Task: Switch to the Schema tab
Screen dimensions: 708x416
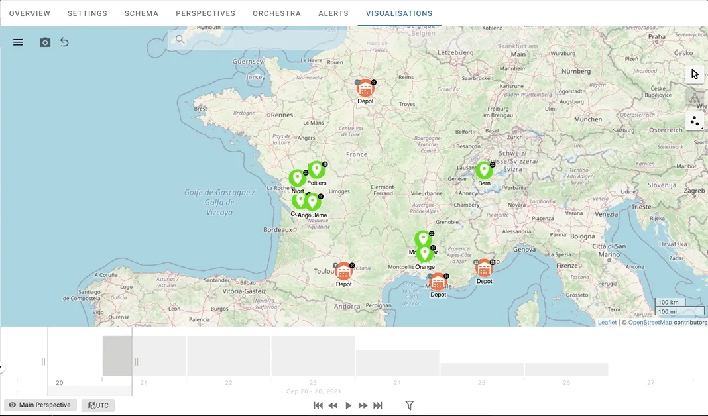Action: (x=141, y=13)
